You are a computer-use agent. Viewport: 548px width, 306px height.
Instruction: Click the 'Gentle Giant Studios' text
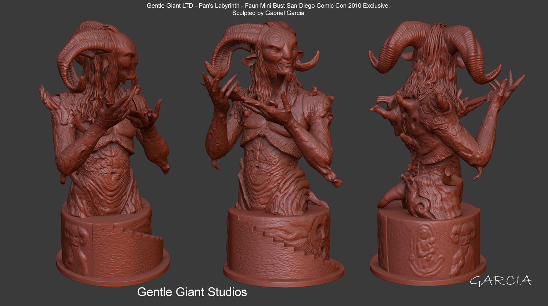click(x=192, y=292)
